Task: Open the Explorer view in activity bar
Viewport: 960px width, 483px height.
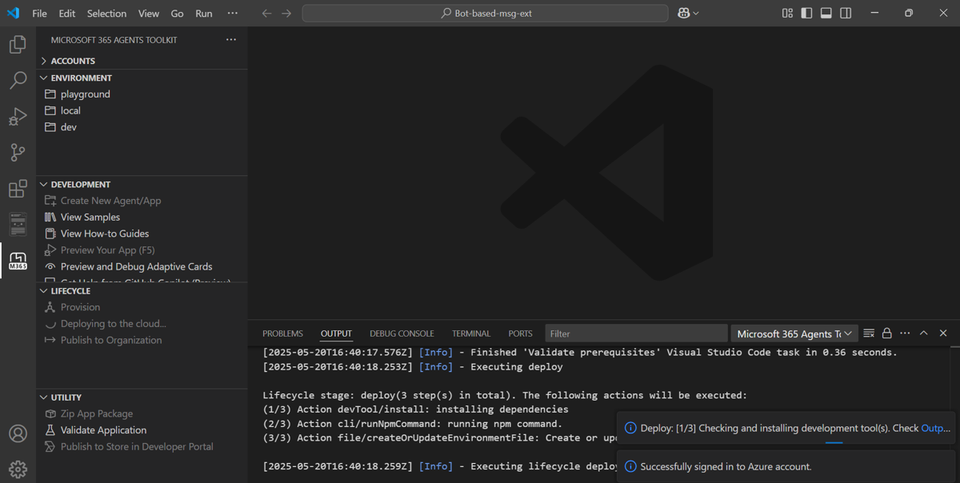Action: 18,45
